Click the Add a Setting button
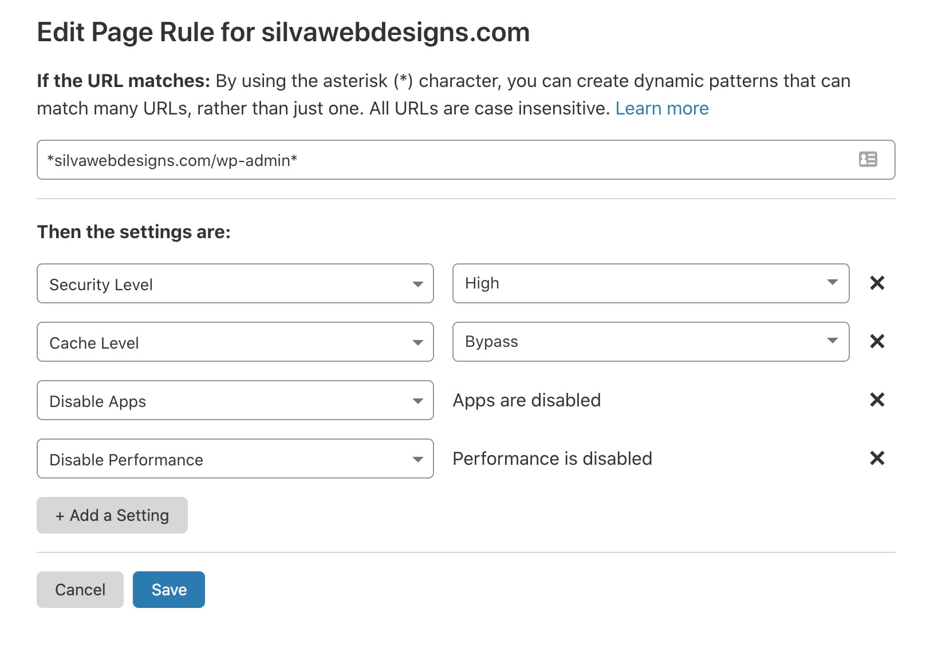 point(112,515)
